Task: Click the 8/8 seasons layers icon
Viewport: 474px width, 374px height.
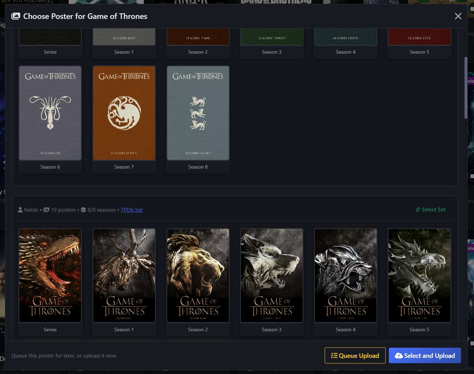Action: click(83, 210)
